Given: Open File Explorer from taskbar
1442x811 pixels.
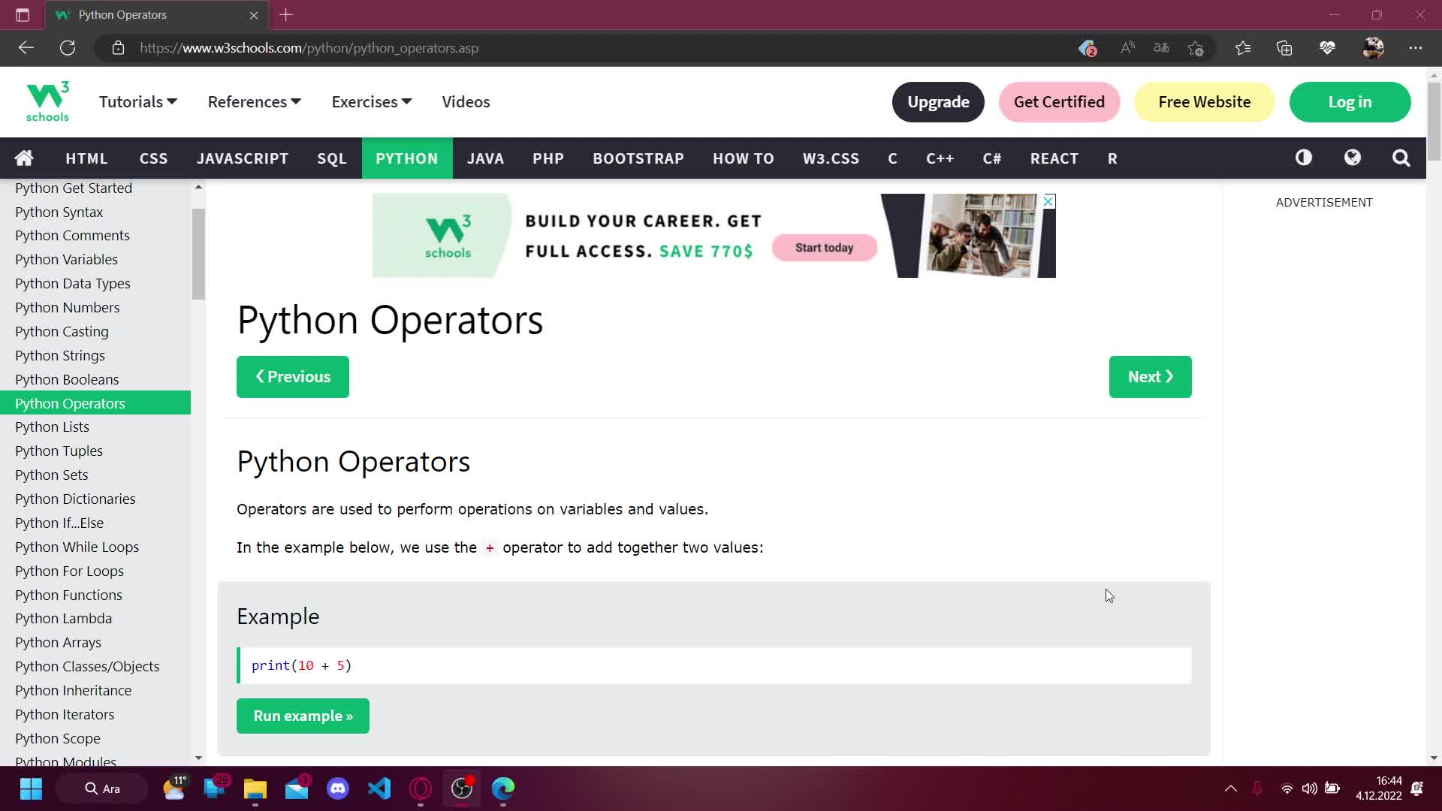Looking at the screenshot, I should tap(255, 788).
